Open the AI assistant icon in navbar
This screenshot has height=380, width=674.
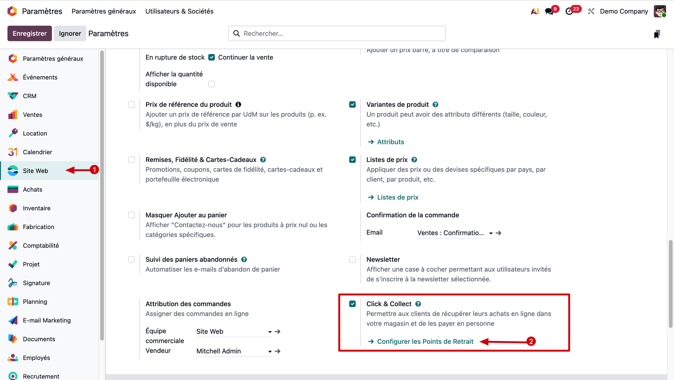(535, 11)
